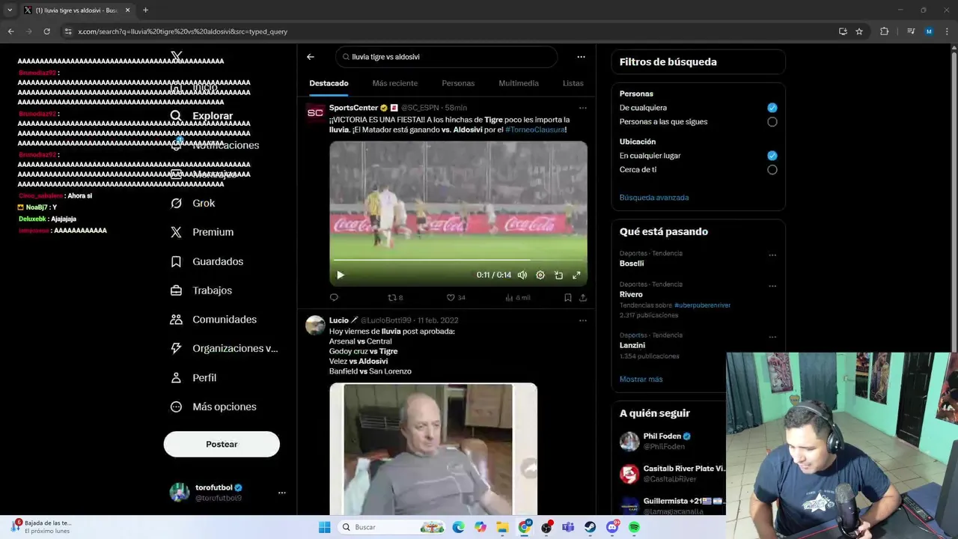The image size is (958, 539).
Task: Open Grok from the sidebar
Action: (x=193, y=203)
